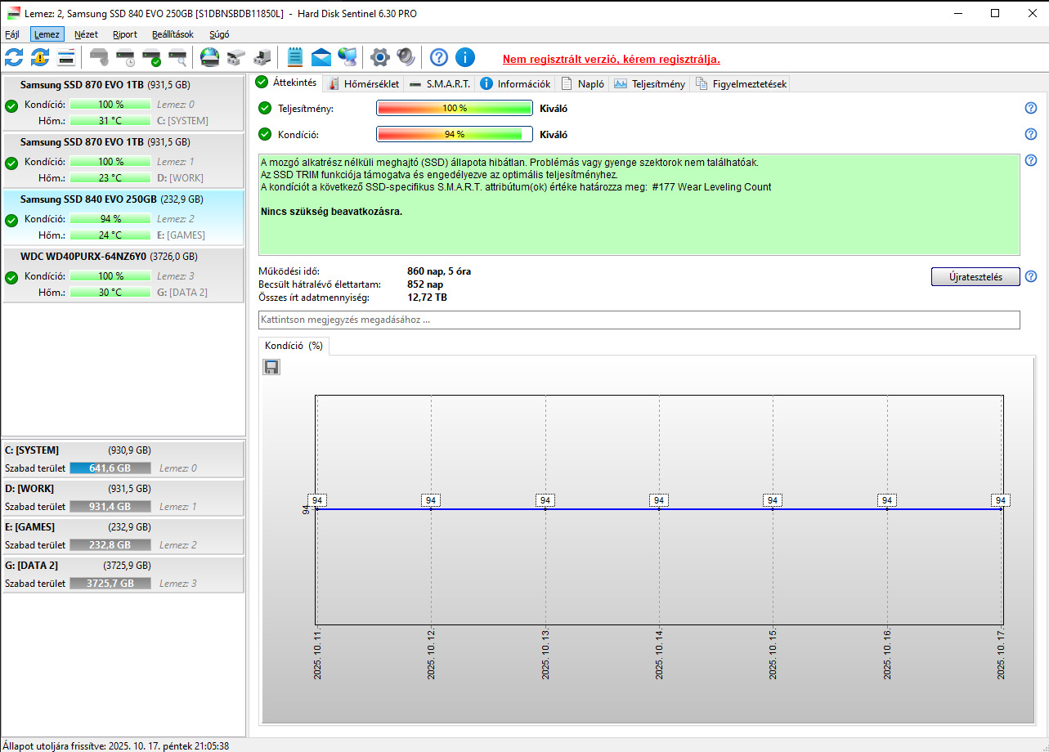1049x752 pixels.
Task: Click the 94 data label at 2025.10.11
Action: (x=317, y=500)
